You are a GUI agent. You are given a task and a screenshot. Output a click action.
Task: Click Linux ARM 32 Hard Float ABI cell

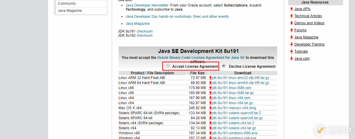pos(152,78)
